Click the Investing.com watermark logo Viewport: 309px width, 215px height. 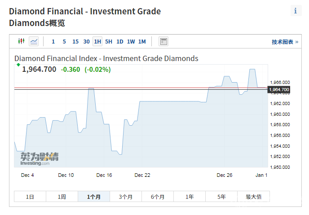point(40,158)
